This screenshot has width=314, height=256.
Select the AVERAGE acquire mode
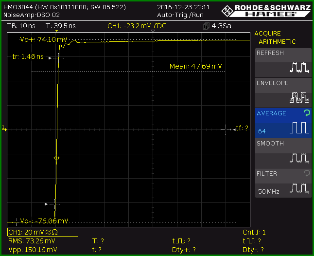(x=283, y=123)
